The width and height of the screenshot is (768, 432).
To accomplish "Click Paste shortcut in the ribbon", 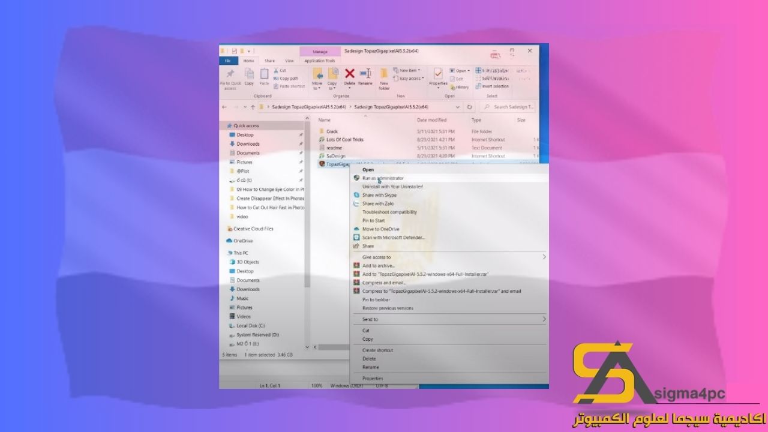I will (x=289, y=86).
